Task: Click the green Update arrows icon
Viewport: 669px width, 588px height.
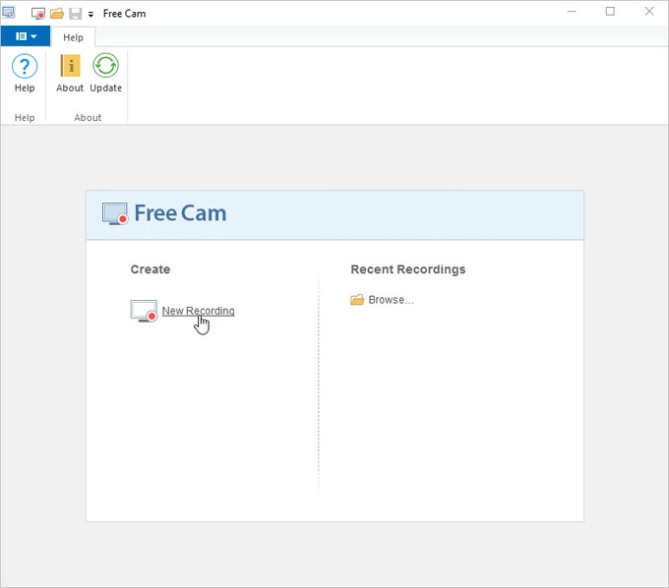Action: tap(105, 66)
